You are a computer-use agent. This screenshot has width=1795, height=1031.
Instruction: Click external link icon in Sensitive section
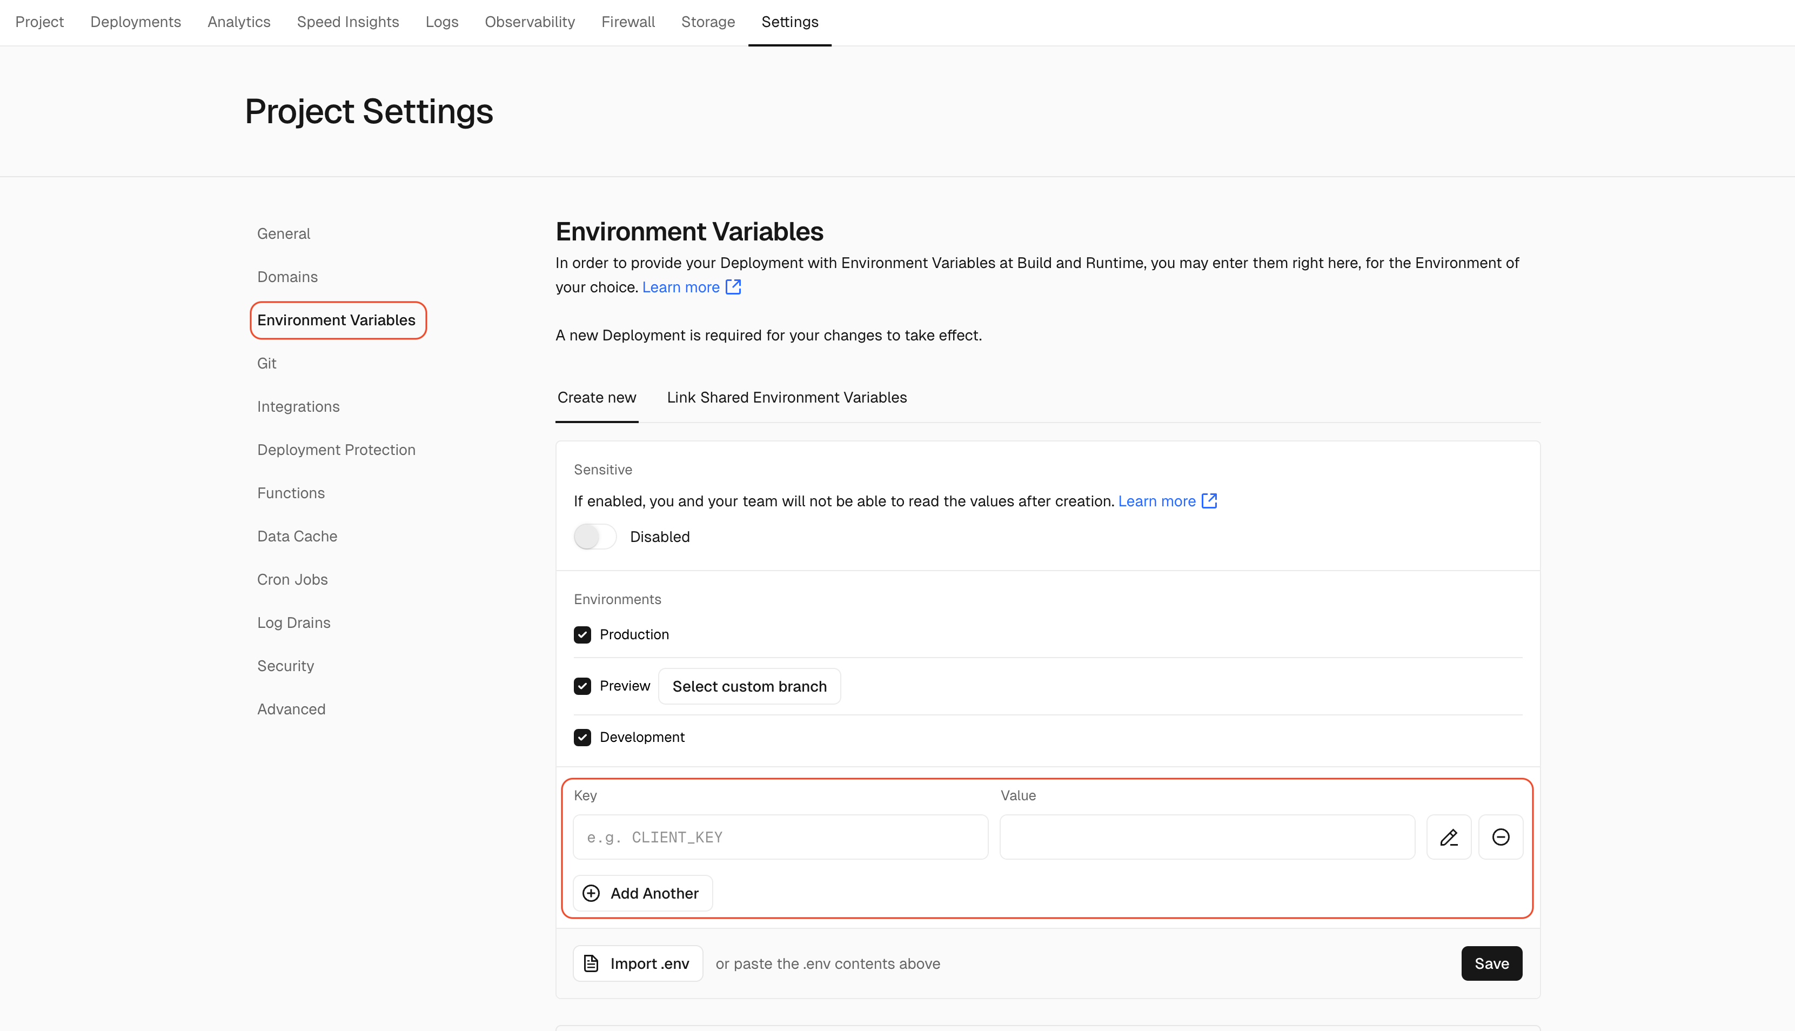point(1209,500)
